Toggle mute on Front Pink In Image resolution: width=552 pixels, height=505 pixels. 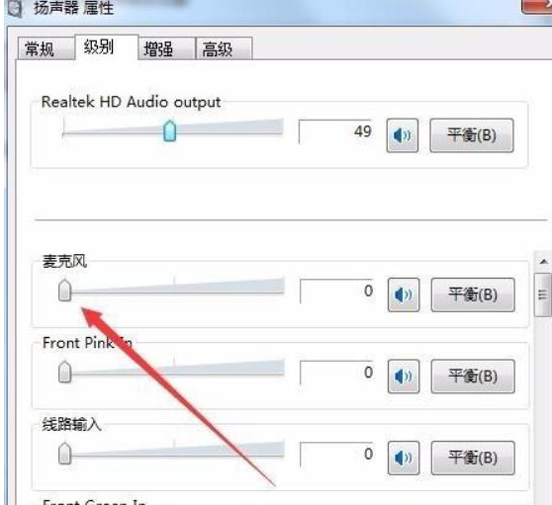(404, 377)
